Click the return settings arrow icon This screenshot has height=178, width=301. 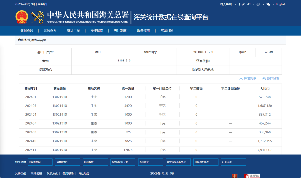click(x=264, y=79)
